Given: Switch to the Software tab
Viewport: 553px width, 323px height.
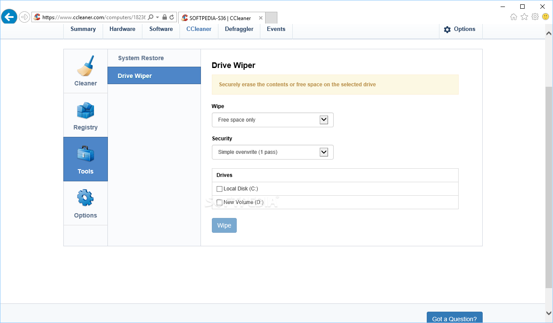Looking at the screenshot, I should tap(161, 29).
